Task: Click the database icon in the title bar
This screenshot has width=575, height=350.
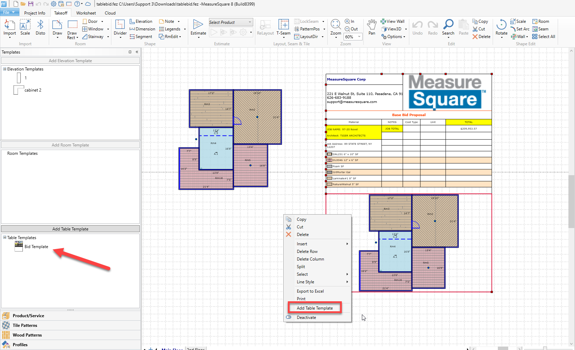Action: coord(61,4)
